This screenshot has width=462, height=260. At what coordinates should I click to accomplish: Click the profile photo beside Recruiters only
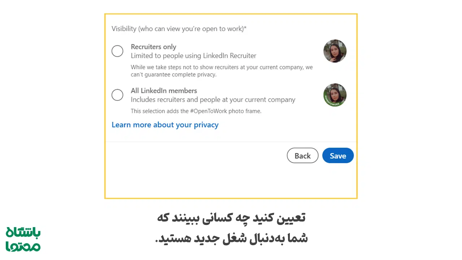335,51
